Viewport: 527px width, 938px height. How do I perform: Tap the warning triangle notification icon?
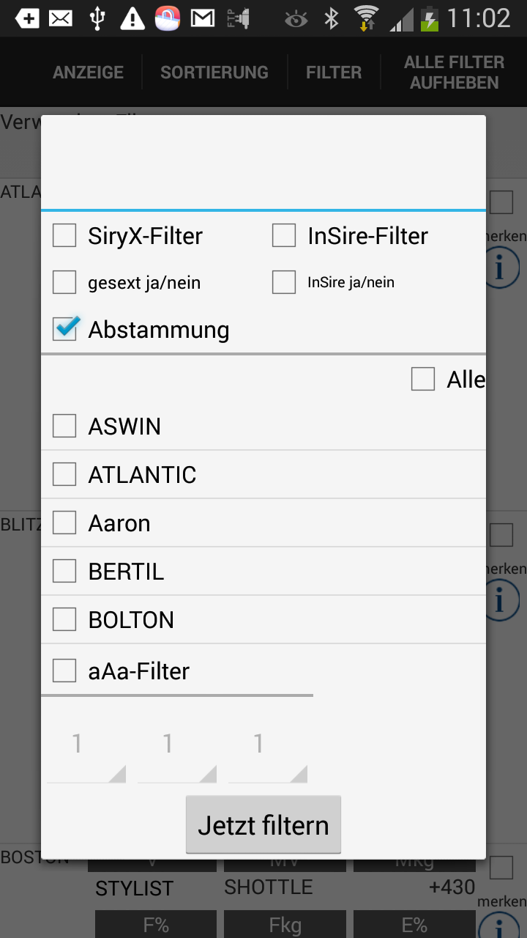tap(132, 18)
